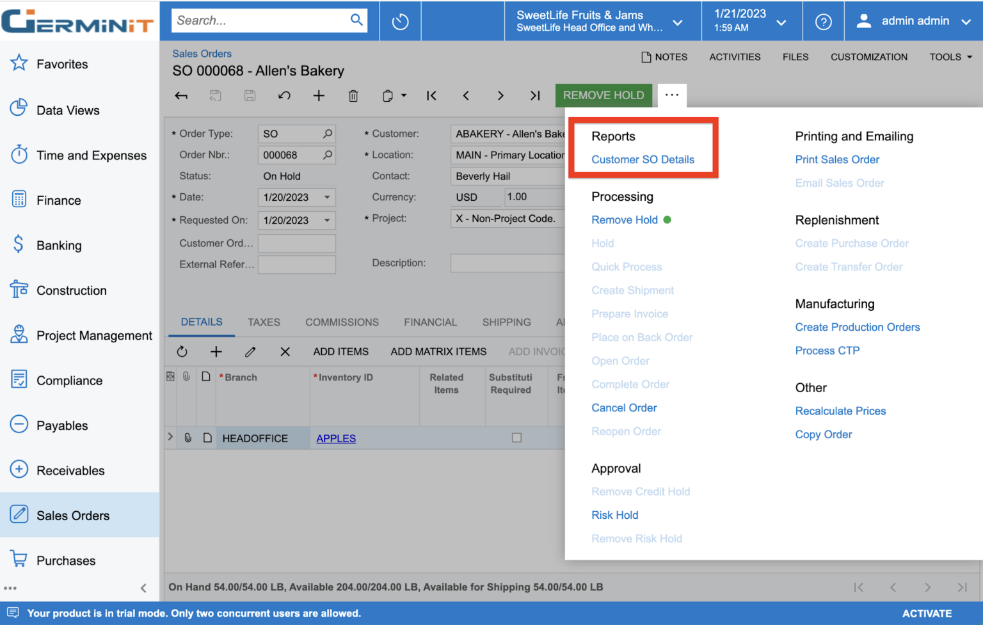983x625 pixels.
Task: Expand the Date field dropdown
Action: coord(327,197)
